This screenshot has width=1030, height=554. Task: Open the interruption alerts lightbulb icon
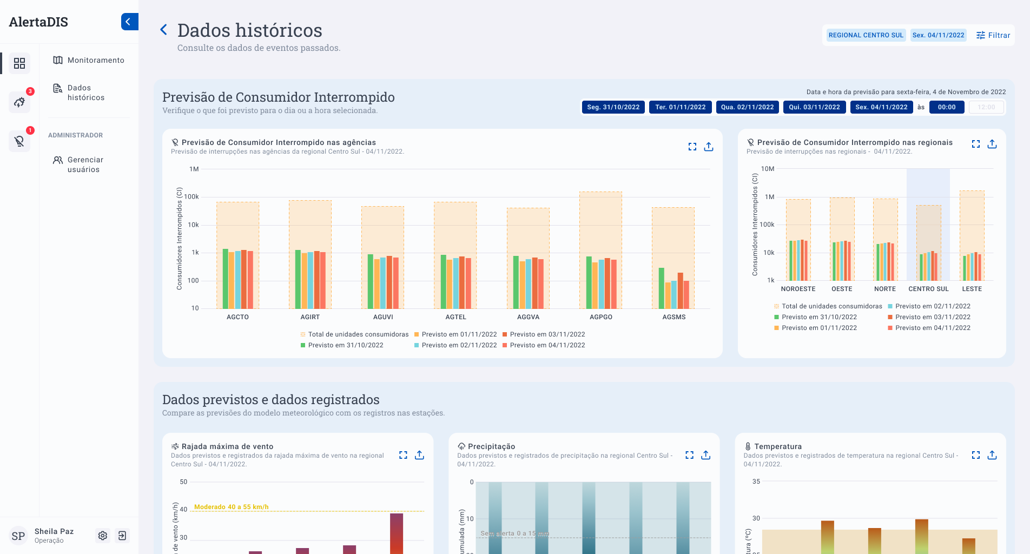[x=19, y=141]
